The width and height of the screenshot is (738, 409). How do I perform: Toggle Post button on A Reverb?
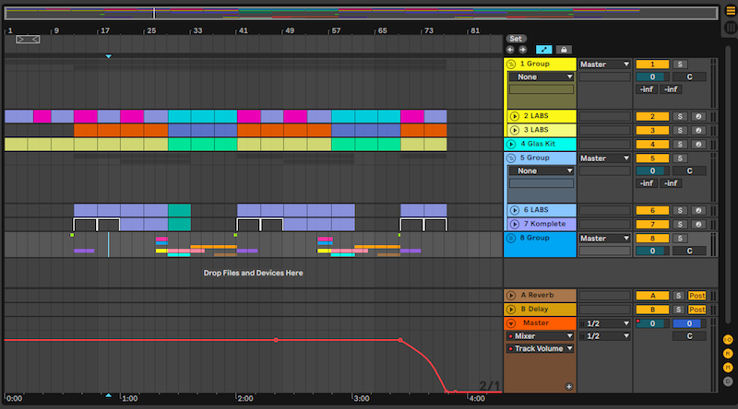[697, 296]
